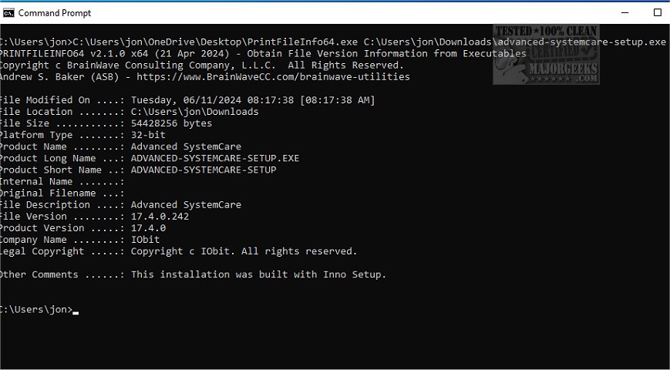Click the Company Name IObit value

(x=145, y=240)
